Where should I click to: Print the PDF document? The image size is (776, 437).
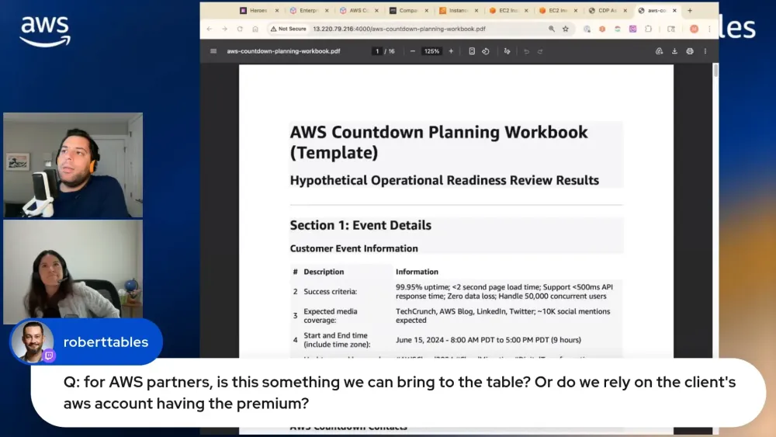(690, 51)
